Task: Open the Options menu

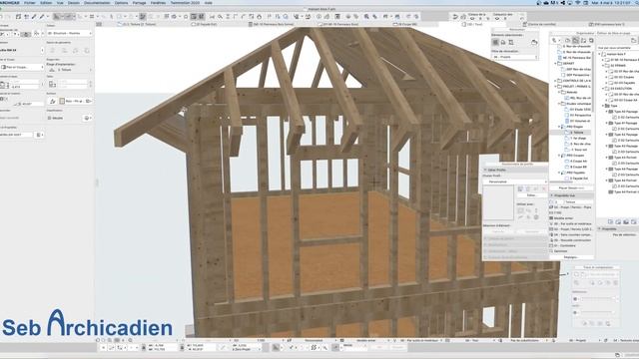Action: pyautogui.click(x=121, y=2)
